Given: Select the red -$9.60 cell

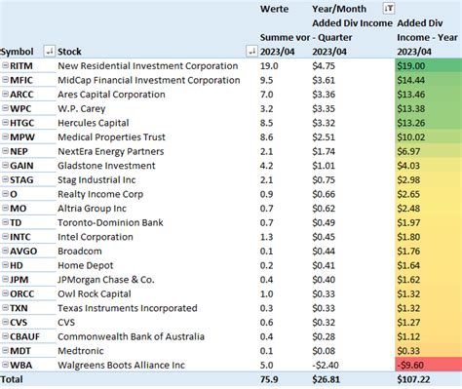Looking at the screenshot, I should 428,365.
